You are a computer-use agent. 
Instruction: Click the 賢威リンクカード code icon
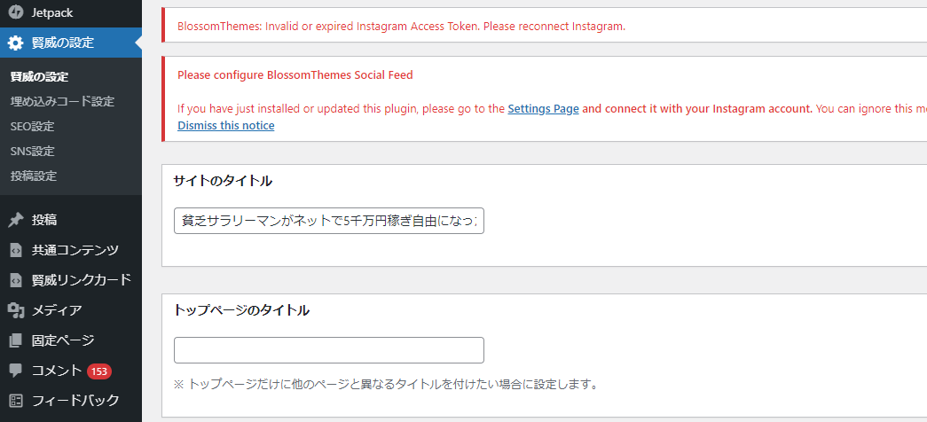16,279
